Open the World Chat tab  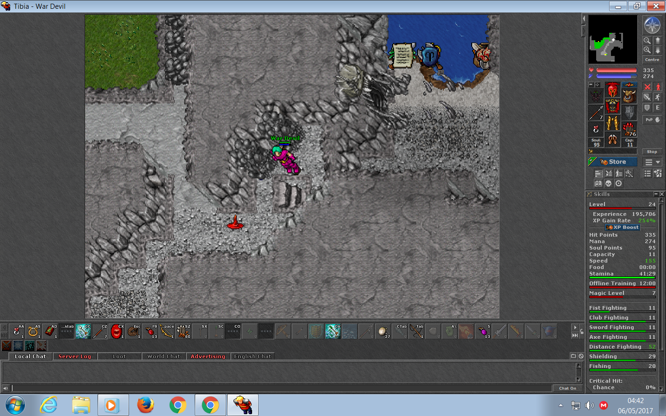point(163,356)
